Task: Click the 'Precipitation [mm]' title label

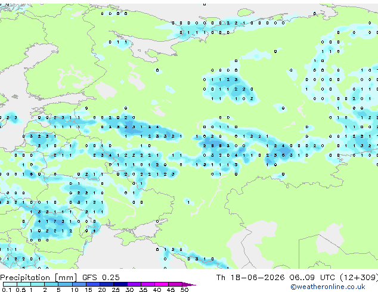Action: [x=39, y=278]
